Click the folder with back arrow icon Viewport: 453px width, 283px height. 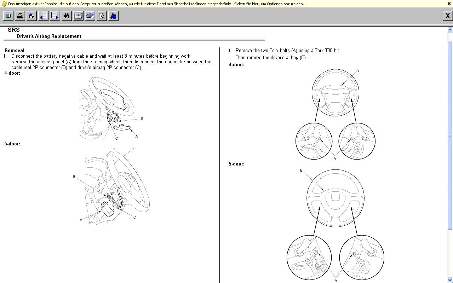point(31,16)
